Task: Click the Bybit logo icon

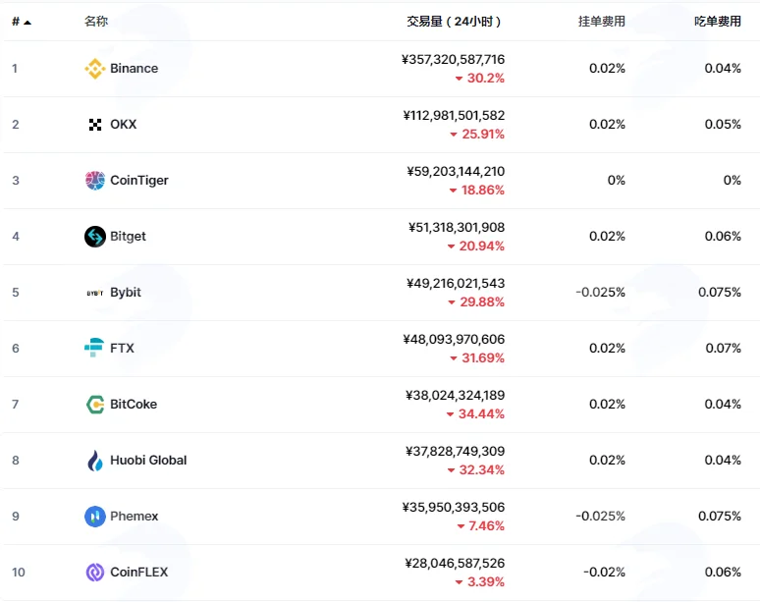Action: (95, 293)
